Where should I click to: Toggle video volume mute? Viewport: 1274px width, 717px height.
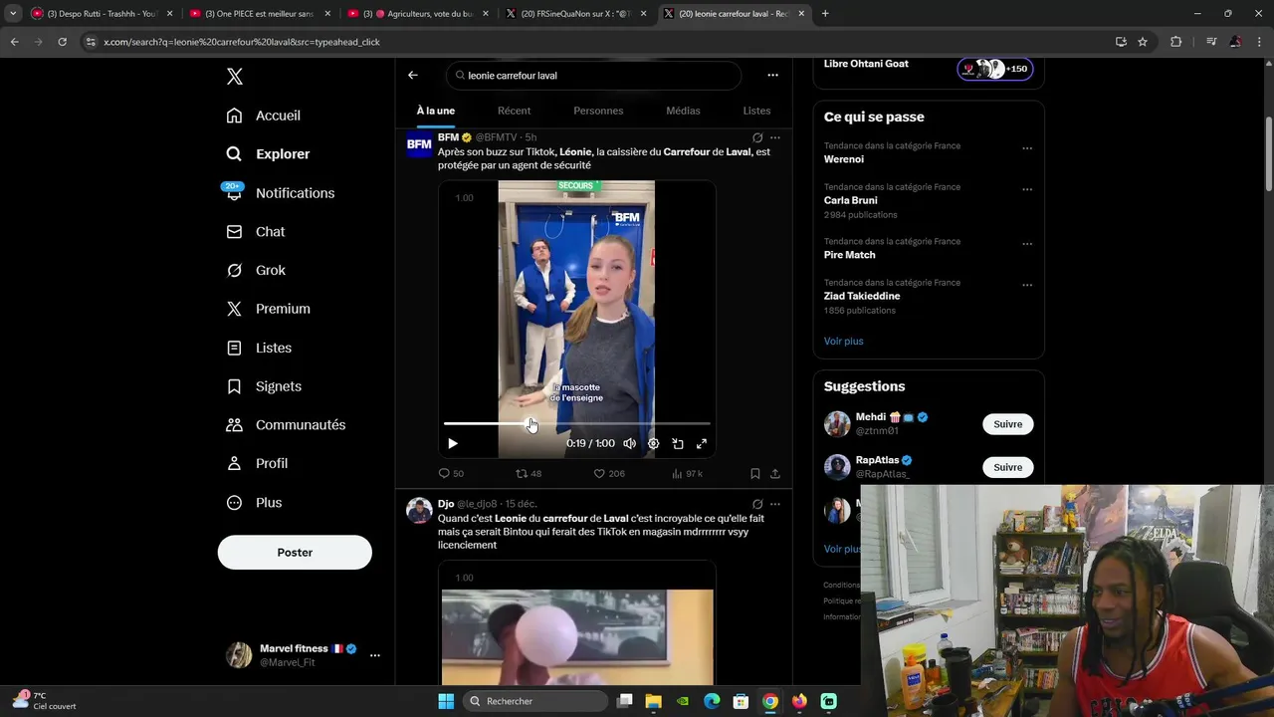[629, 444]
